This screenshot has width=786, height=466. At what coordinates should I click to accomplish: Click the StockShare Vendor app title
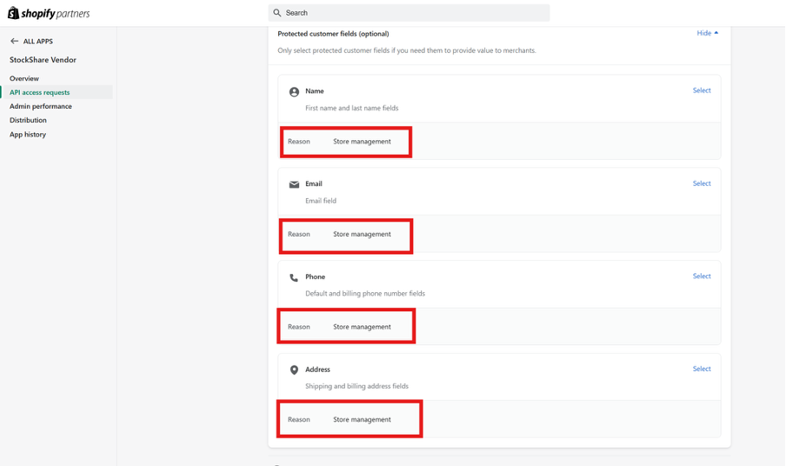coord(43,60)
